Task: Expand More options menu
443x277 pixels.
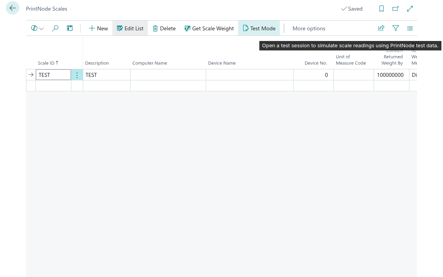Action: click(309, 28)
